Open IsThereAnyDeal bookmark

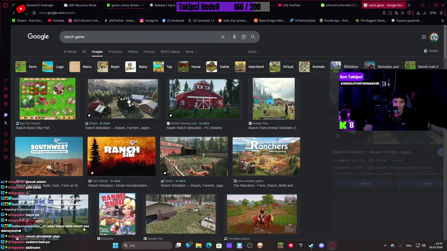(x=302, y=21)
